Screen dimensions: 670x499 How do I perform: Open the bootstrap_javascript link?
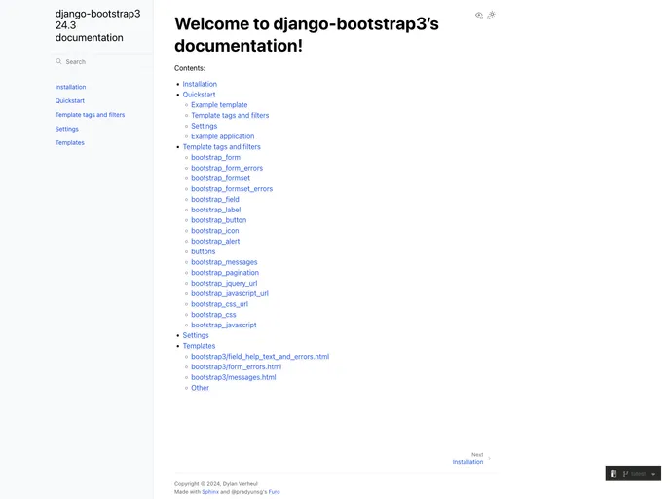point(224,325)
